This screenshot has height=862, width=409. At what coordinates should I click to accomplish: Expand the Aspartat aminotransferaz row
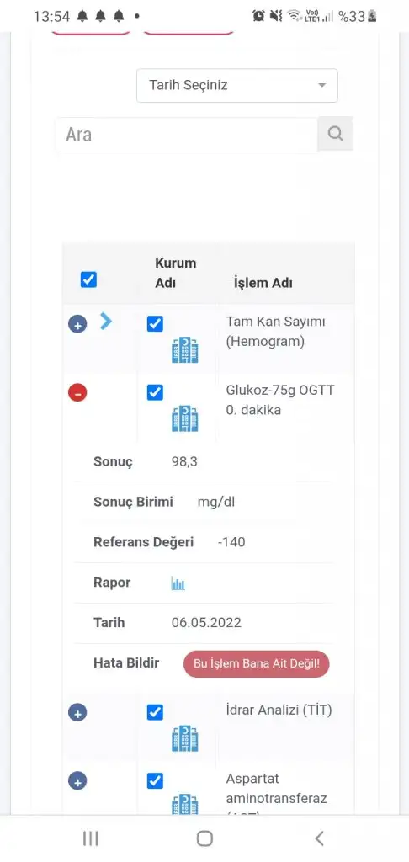(x=77, y=781)
